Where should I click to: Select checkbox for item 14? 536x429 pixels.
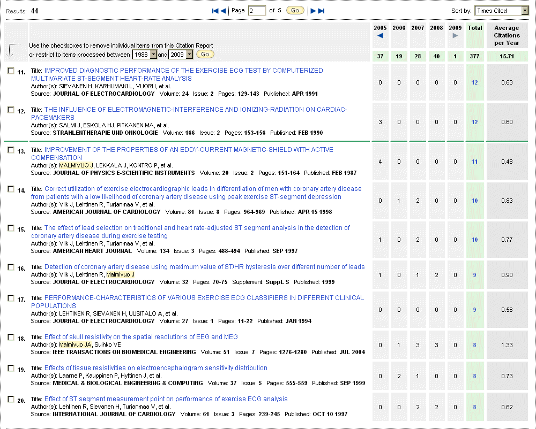click(x=11, y=189)
